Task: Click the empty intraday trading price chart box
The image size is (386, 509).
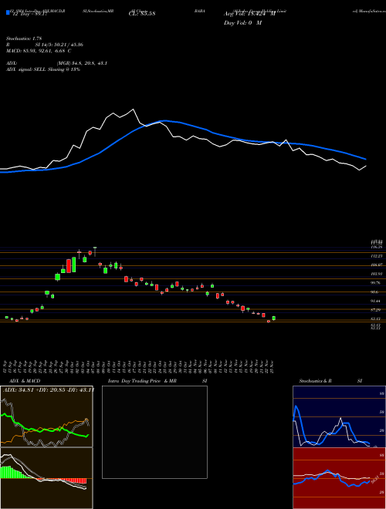Action: tap(154, 432)
